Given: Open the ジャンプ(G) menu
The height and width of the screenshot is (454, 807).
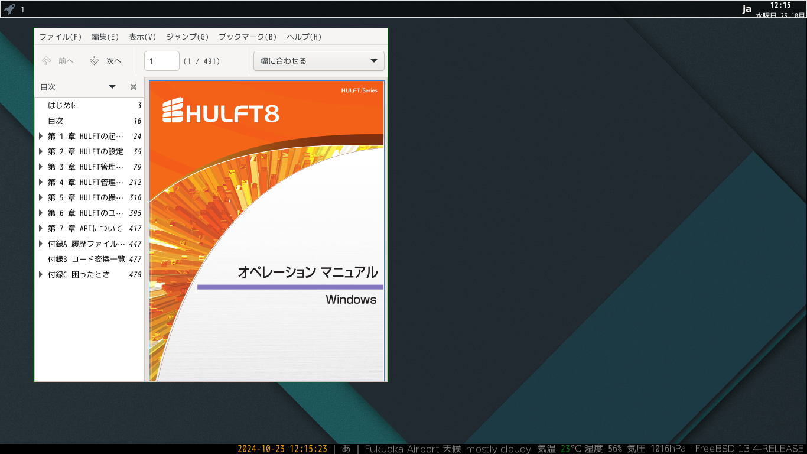Looking at the screenshot, I should (187, 37).
